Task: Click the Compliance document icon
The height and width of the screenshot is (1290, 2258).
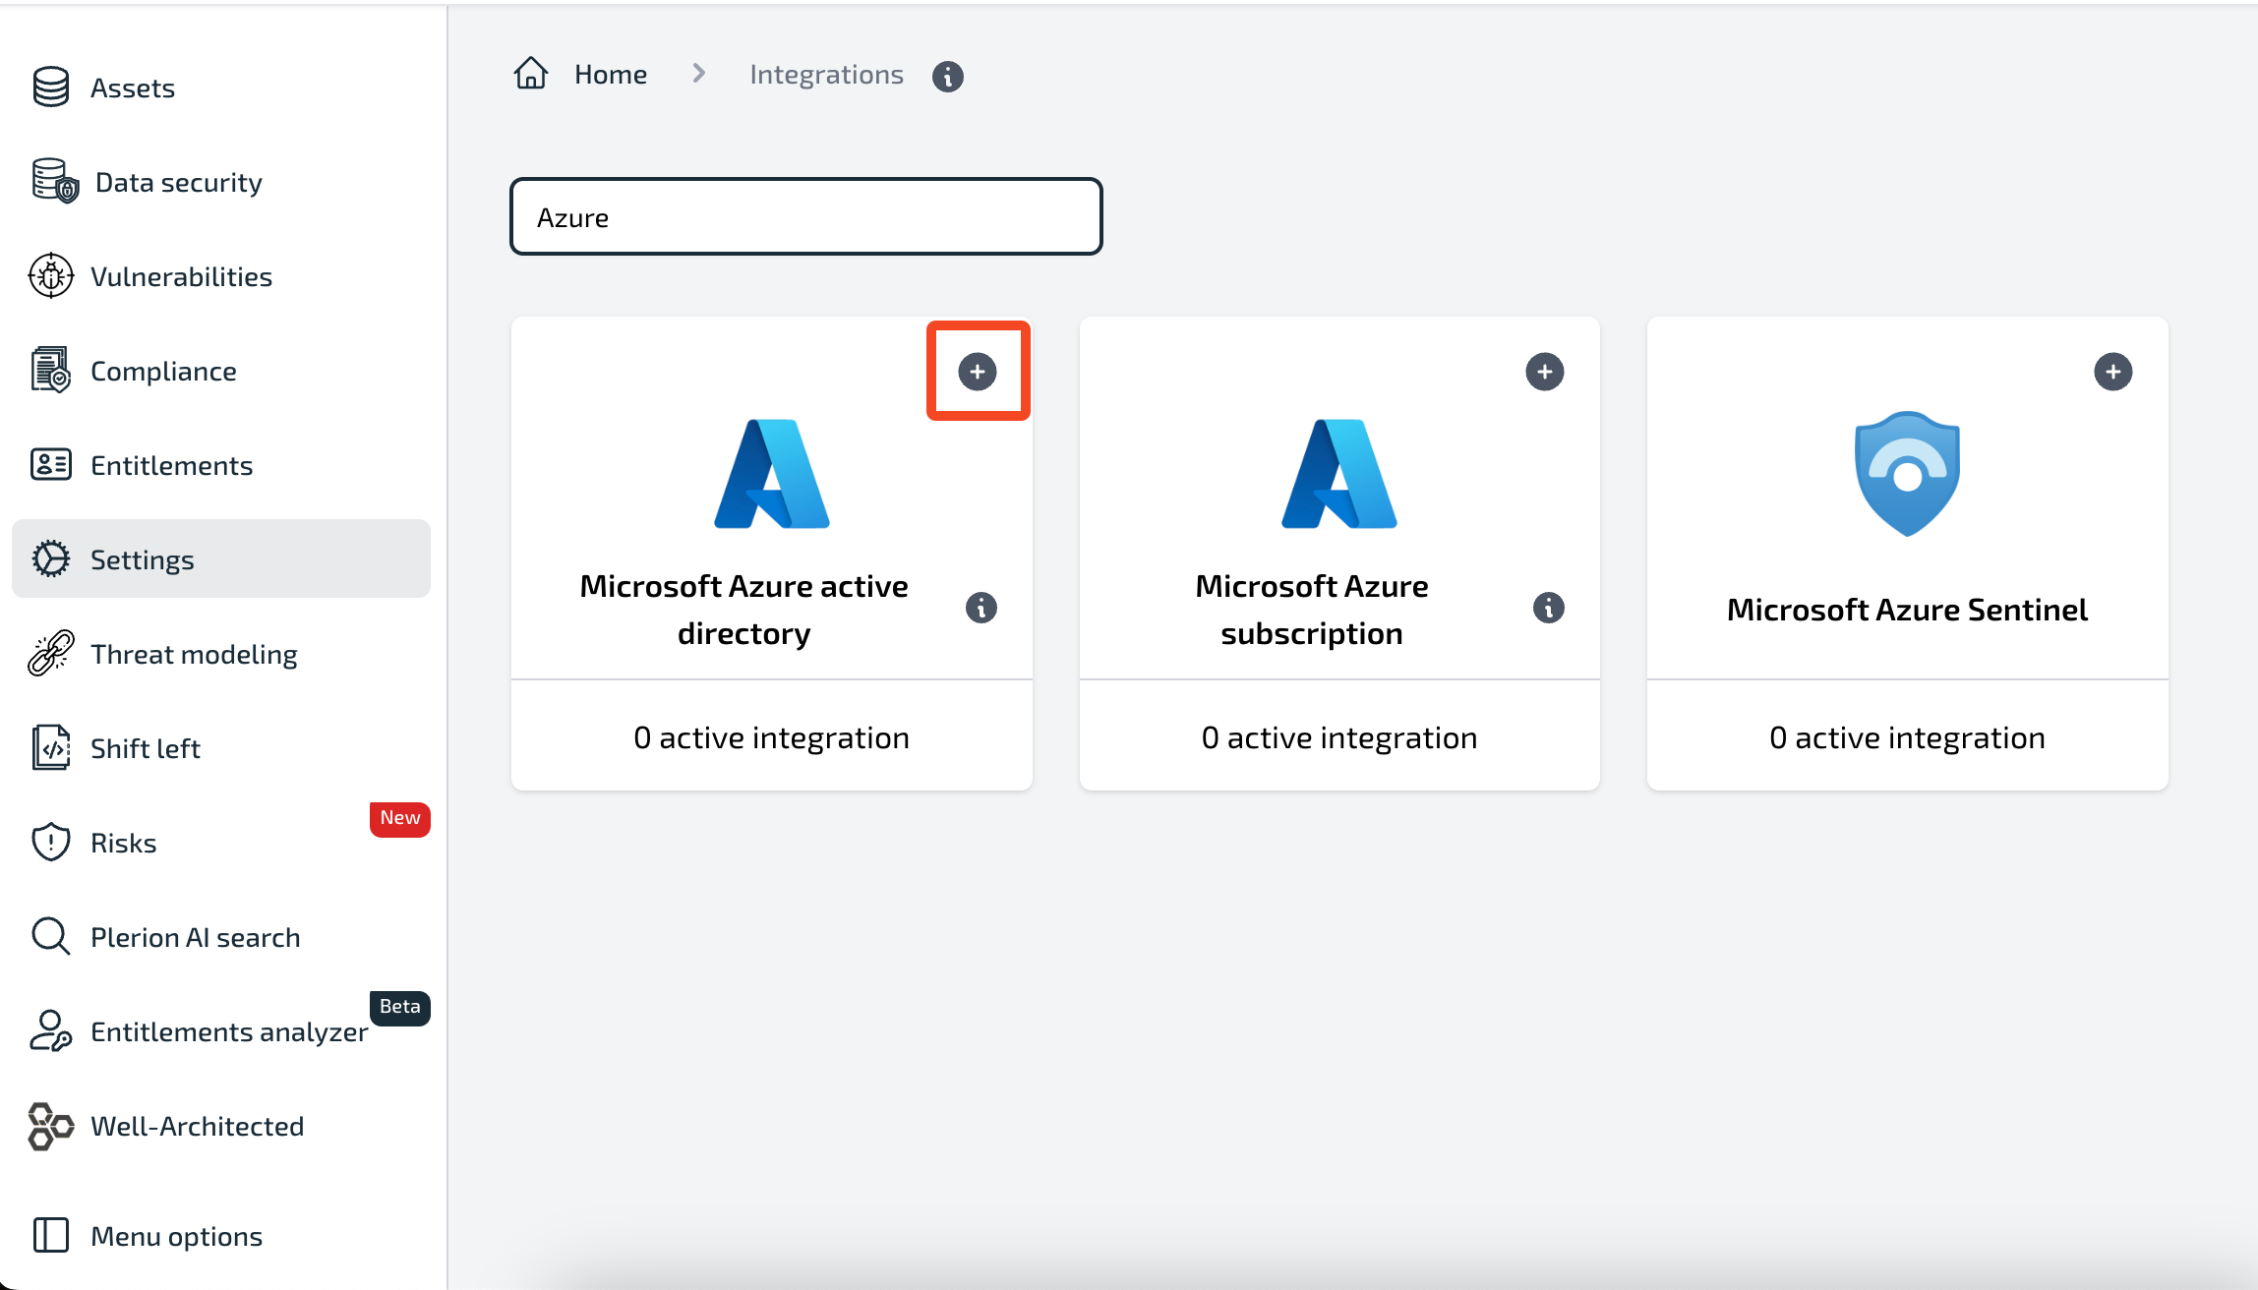Action: coord(51,371)
